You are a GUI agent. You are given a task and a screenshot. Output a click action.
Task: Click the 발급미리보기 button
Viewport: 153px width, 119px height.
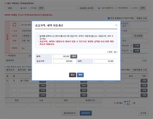[70, 113]
